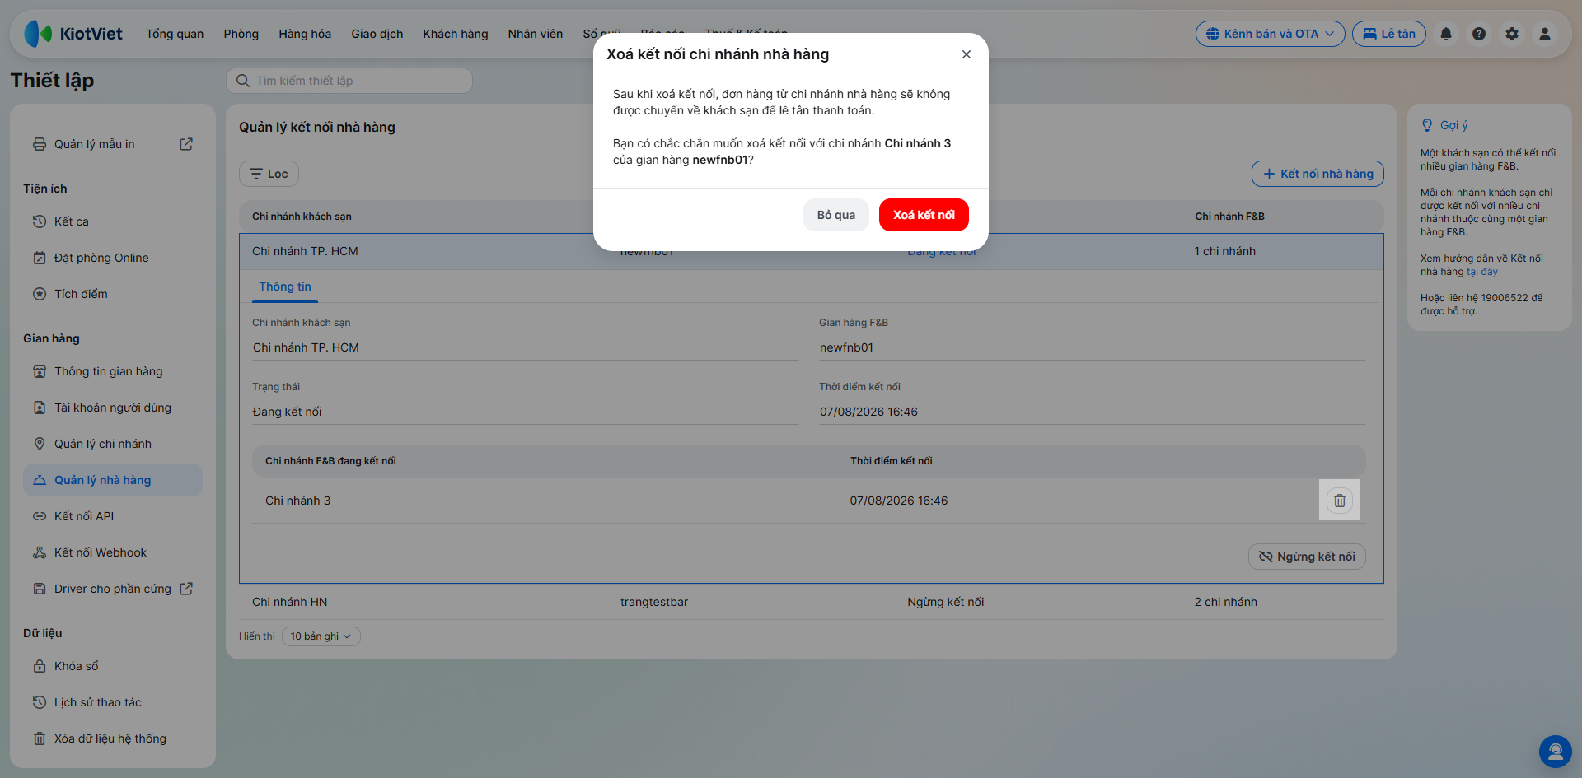Open the help question mark icon
Screen dimensions: 1582x778
point(1479,34)
